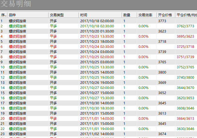Select time cell 2017/10/25 03:00:00
The width and height of the screenshot is (197, 138).
97,62
